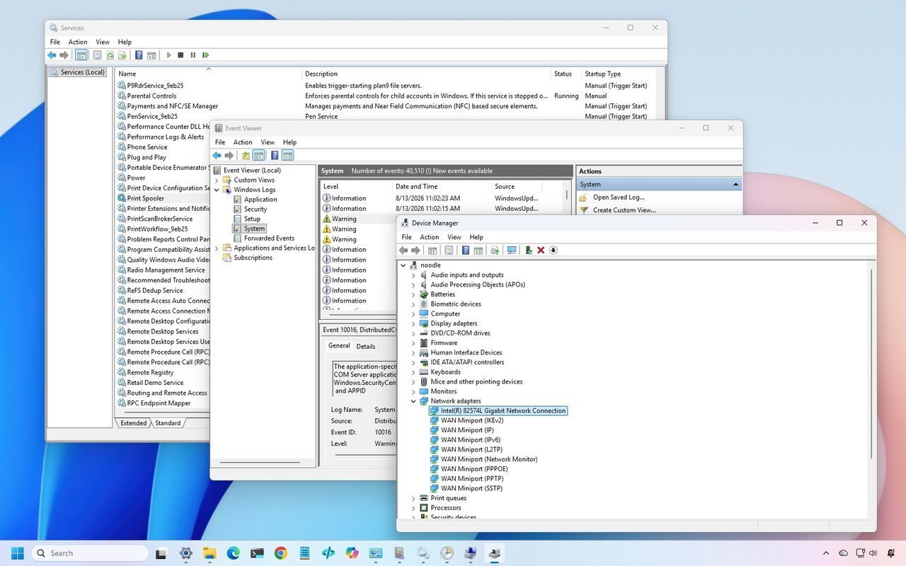Click Device Manager vertical scrollbar
Image resolution: width=906 pixels, height=566 pixels.
(x=872, y=364)
